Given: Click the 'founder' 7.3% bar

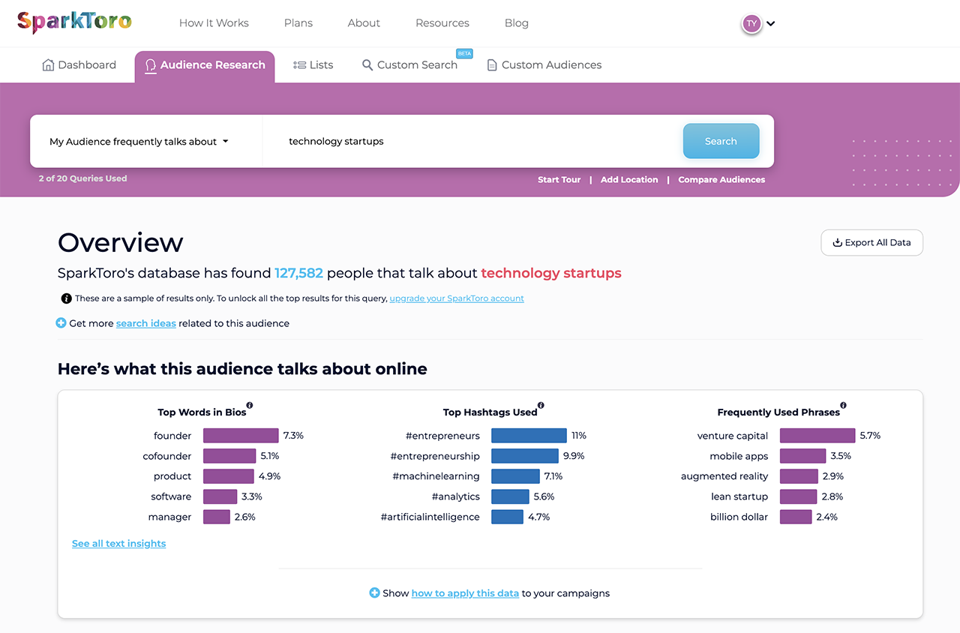Looking at the screenshot, I should click(x=241, y=436).
